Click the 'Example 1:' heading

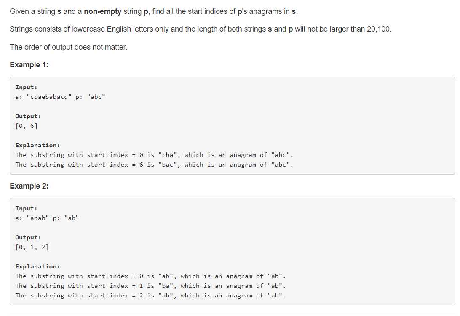coord(29,65)
